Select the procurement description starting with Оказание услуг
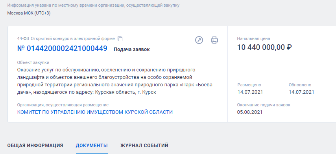Image resolution: width=336 pixels, height=155 pixels. (x=115, y=81)
